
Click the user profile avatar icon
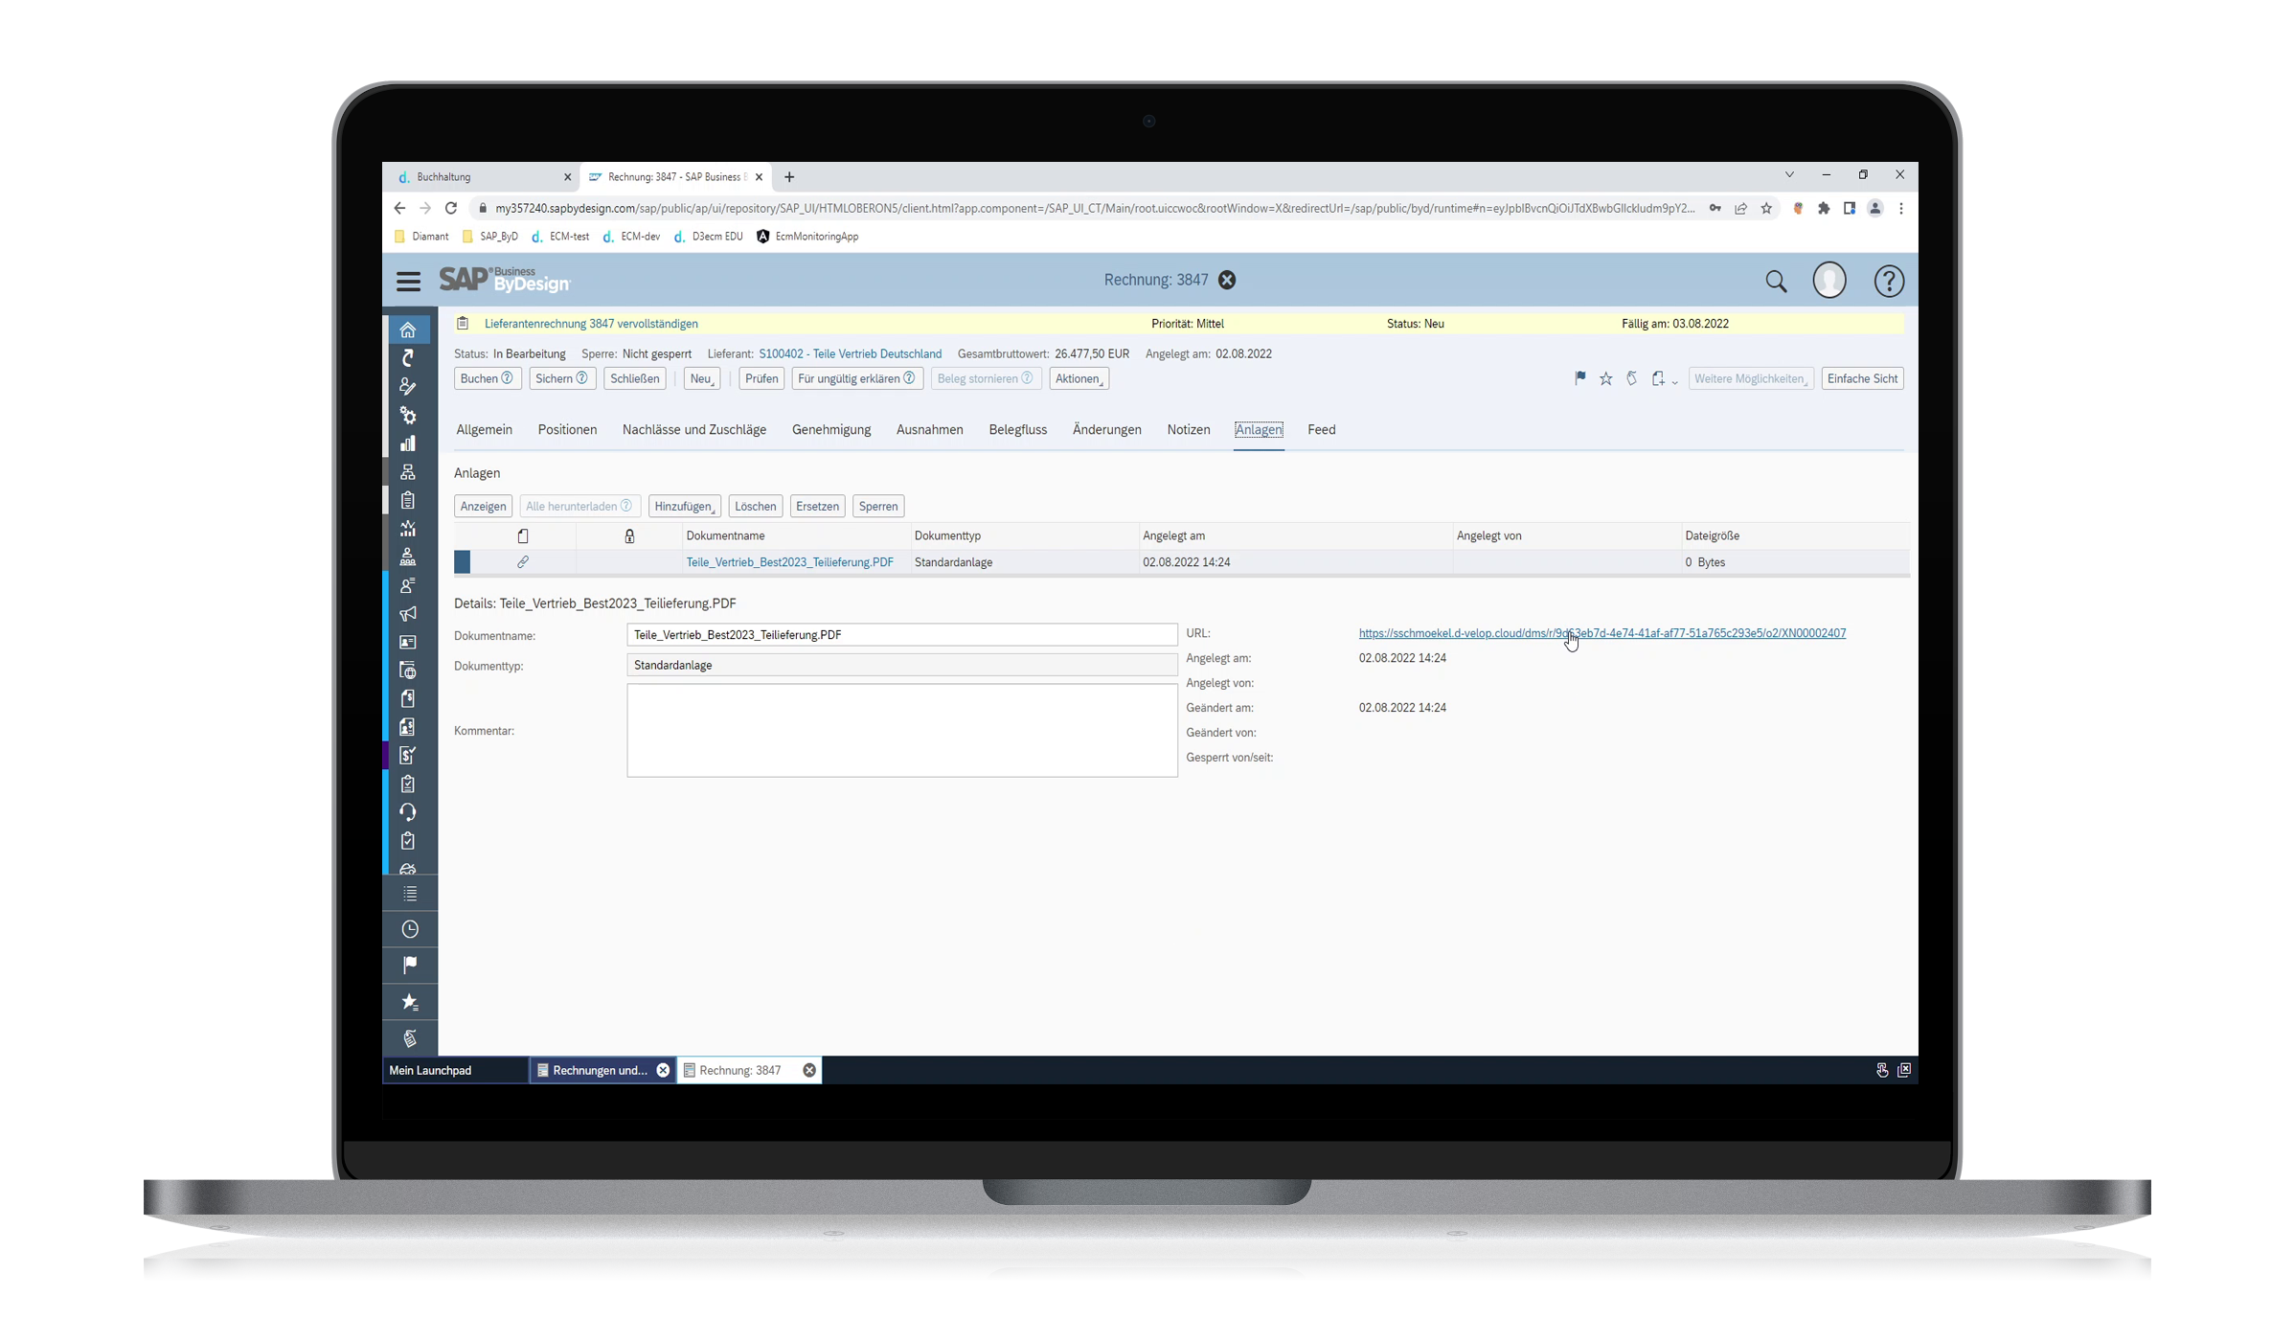coord(1830,281)
